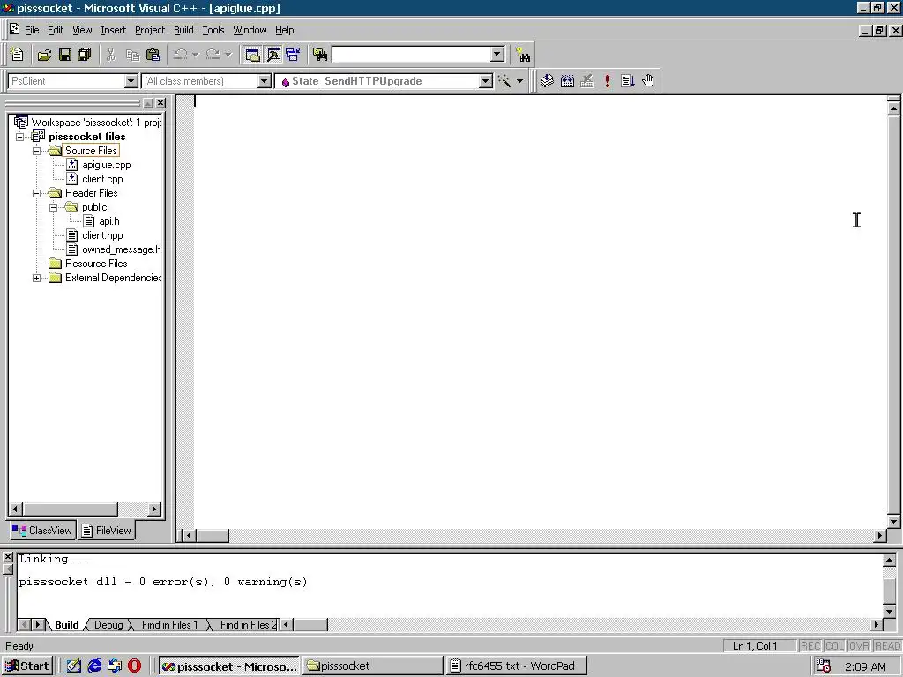Click the Windows Start button
The width and height of the screenshot is (903, 677).
coord(27,666)
